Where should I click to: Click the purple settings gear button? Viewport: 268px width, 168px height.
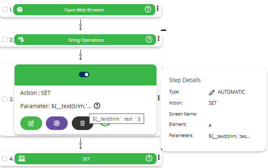pos(57,123)
